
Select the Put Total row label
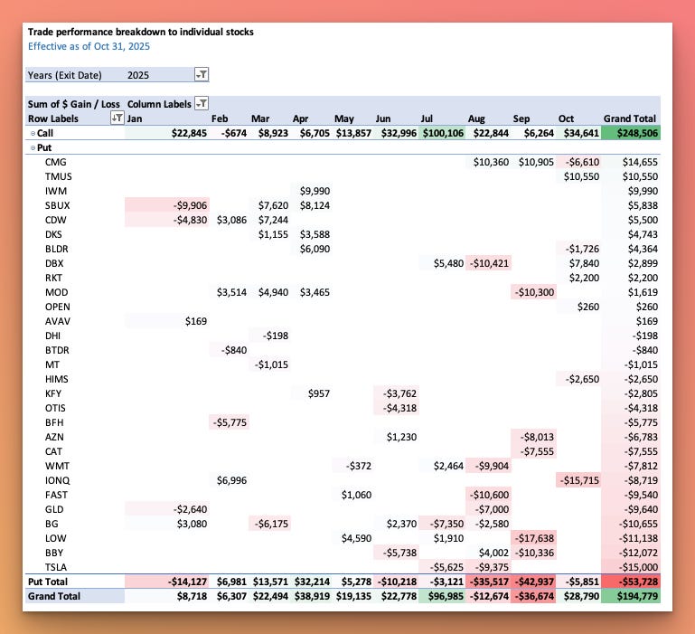(48, 582)
